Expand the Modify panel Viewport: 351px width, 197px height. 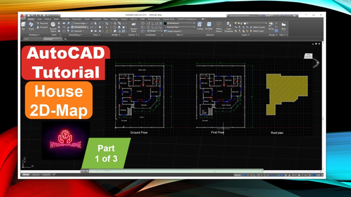click(x=115, y=35)
